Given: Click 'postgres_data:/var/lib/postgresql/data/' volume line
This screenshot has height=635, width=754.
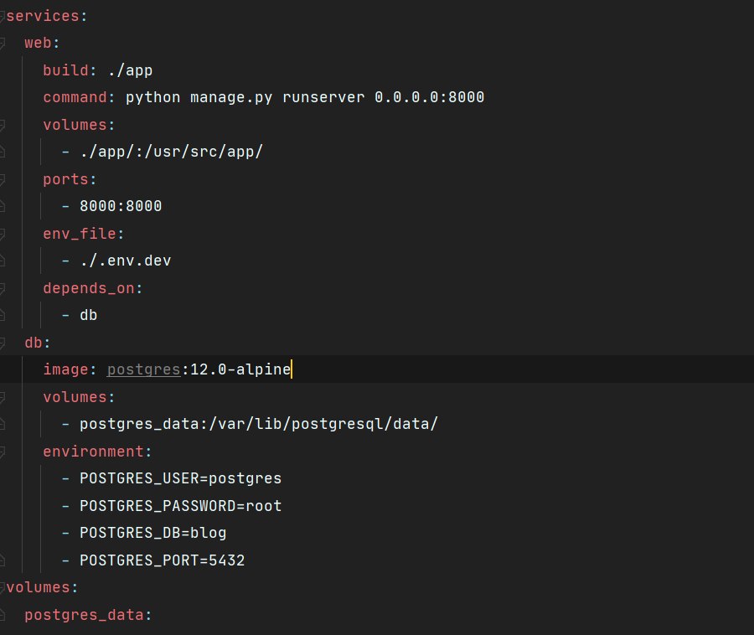Looking at the screenshot, I should pos(259,424).
